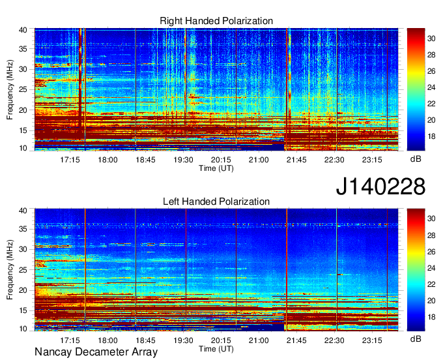Click the "Time (UT)" label under the Right Handed plot
The image size is (443, 360).
click(216, 168)
